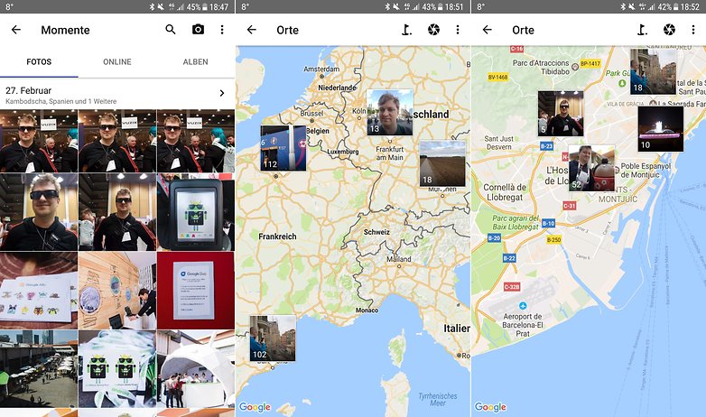Click the Cornellà de Llobregat label
The height and width of the screenshot is (417, 706).
(505, 192)
